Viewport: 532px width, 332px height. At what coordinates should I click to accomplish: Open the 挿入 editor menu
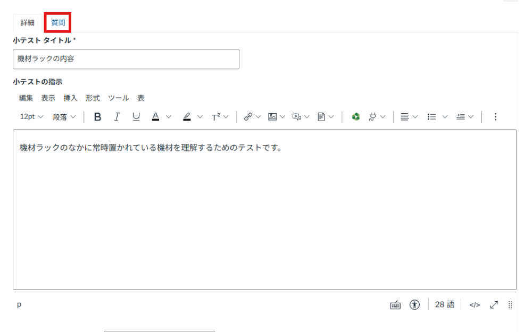[x=70, y=98]
